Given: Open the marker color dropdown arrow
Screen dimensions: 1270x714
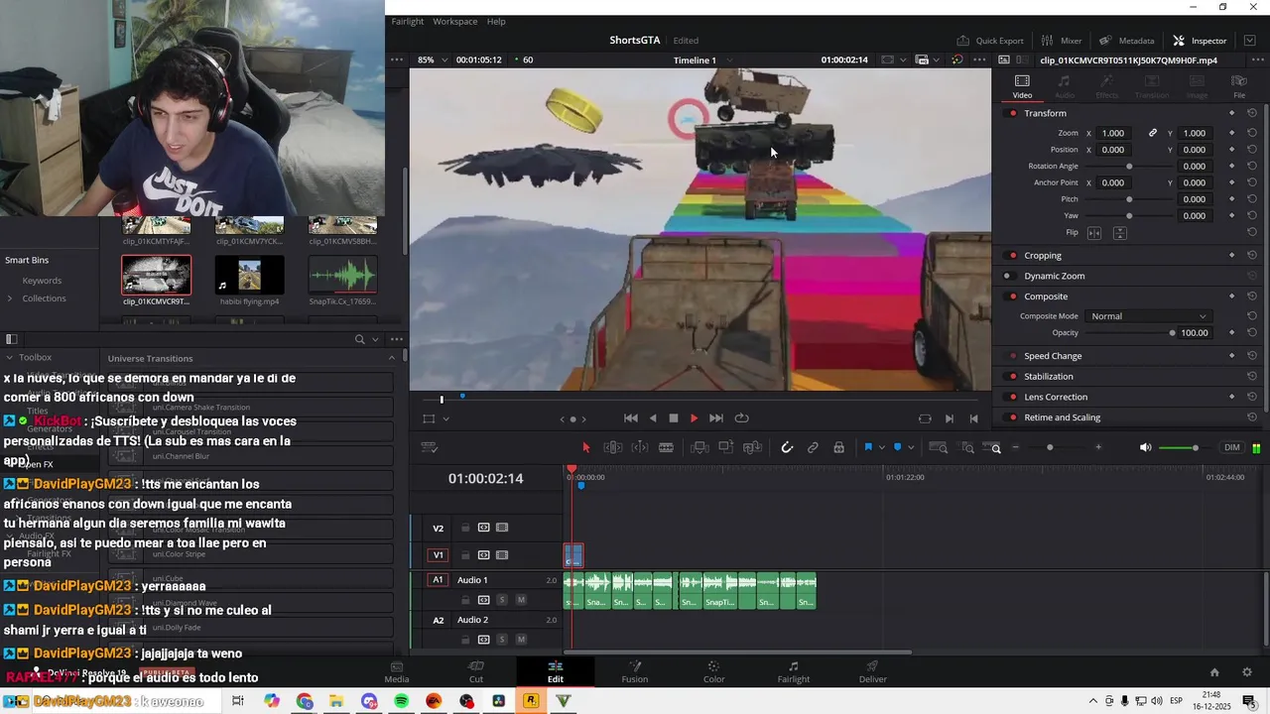Looking at the screenshot, I should [911, 448].
